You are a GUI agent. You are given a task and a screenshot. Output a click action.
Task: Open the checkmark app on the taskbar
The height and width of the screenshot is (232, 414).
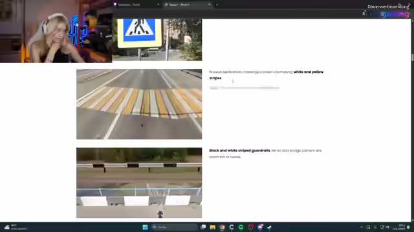tap(269, 227)
